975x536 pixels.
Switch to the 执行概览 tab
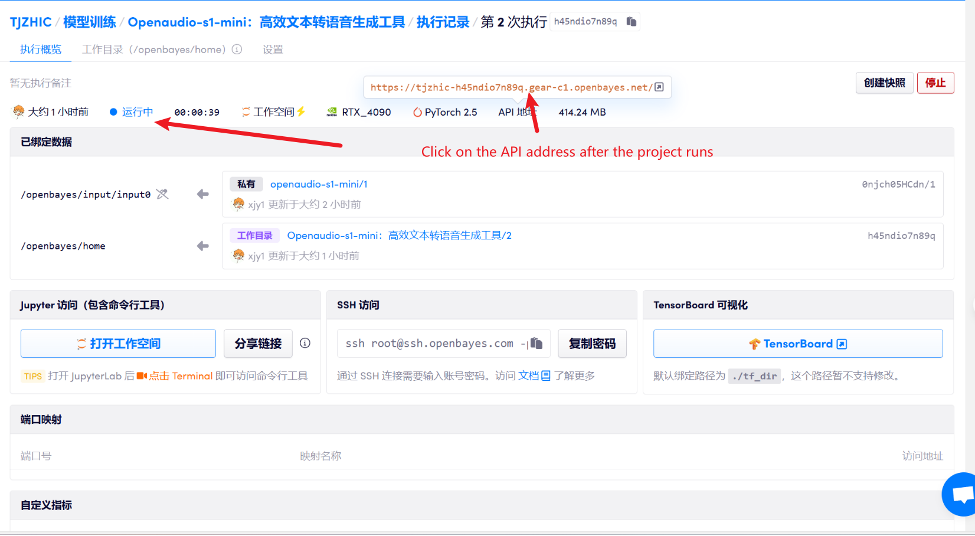(x=41, y=50)
